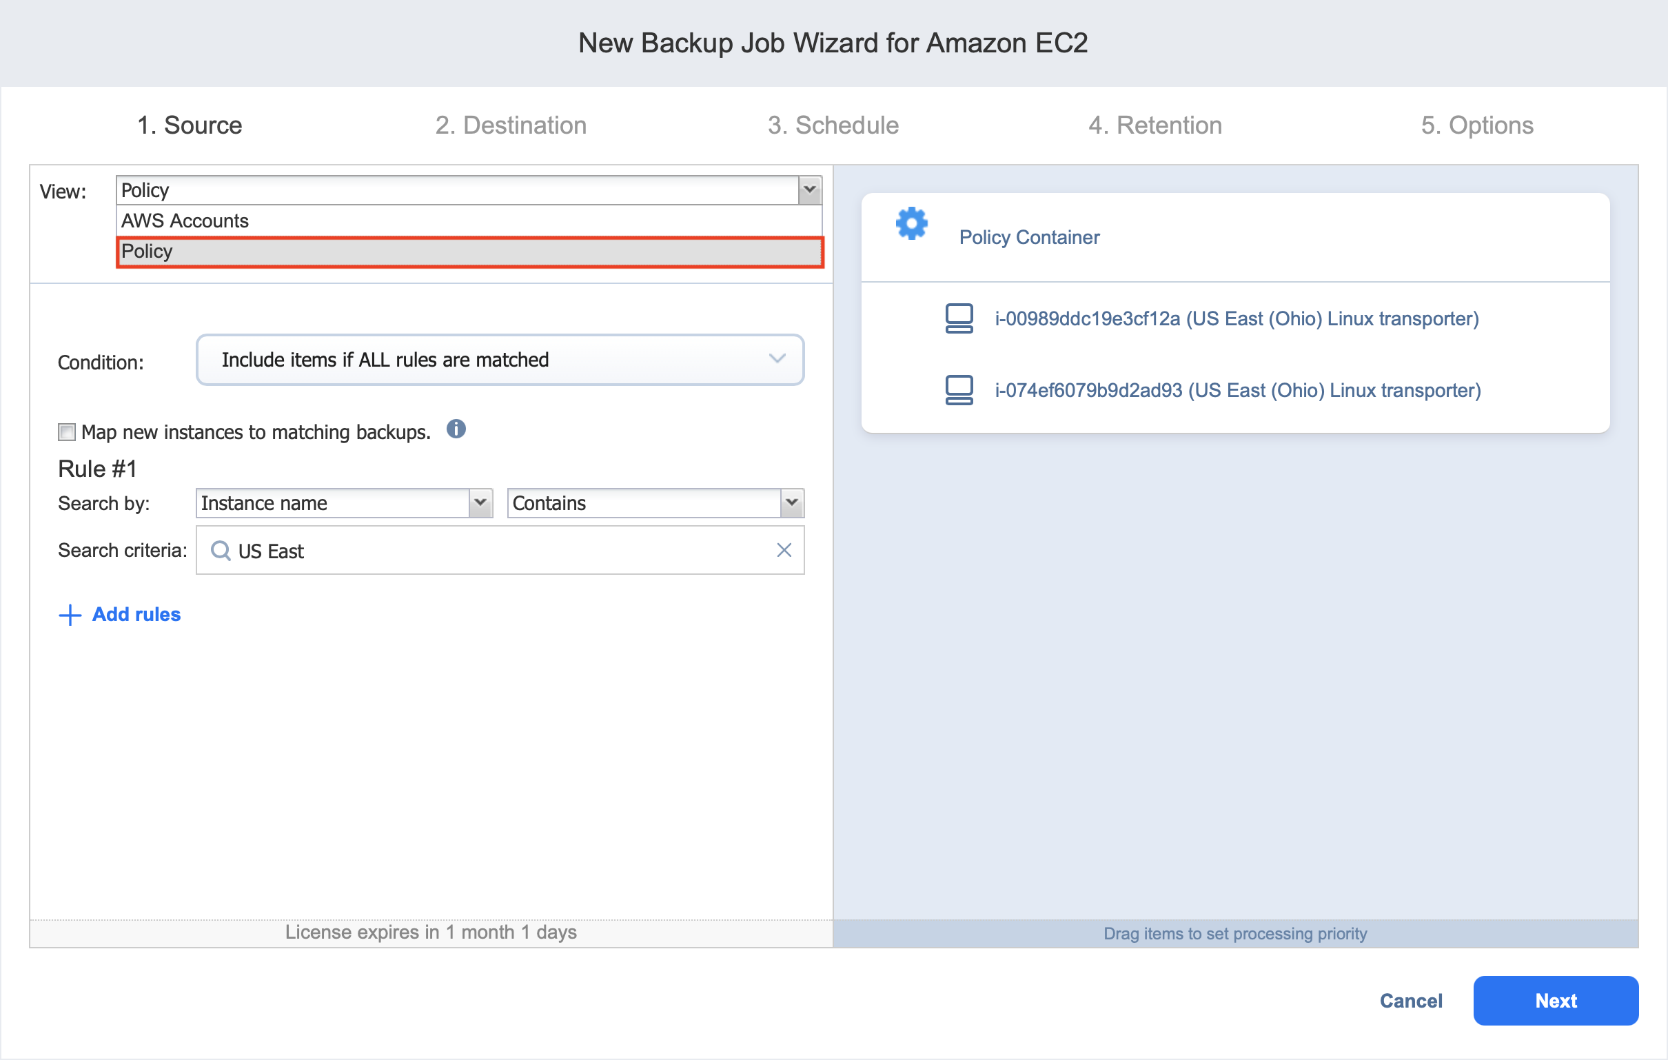Open the Condition dropdown
This screenshot has width=1668, height=1060.
click(x=500, y=360)
